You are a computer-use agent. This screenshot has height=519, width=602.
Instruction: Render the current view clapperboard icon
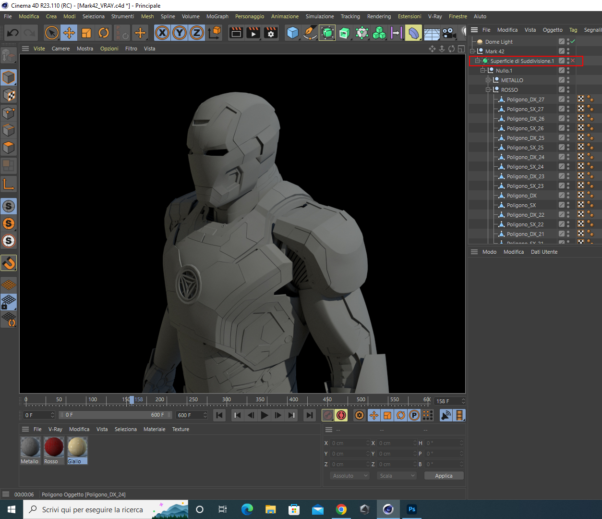click(x=236, y=33)
